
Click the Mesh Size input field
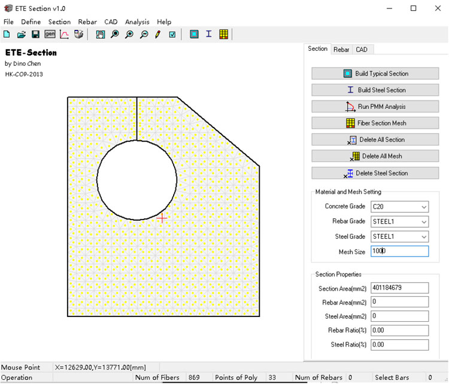400,251
